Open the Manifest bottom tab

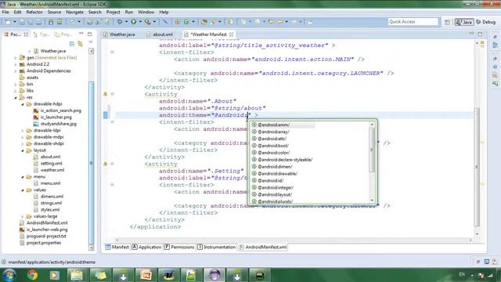click(x=117, y=248)
